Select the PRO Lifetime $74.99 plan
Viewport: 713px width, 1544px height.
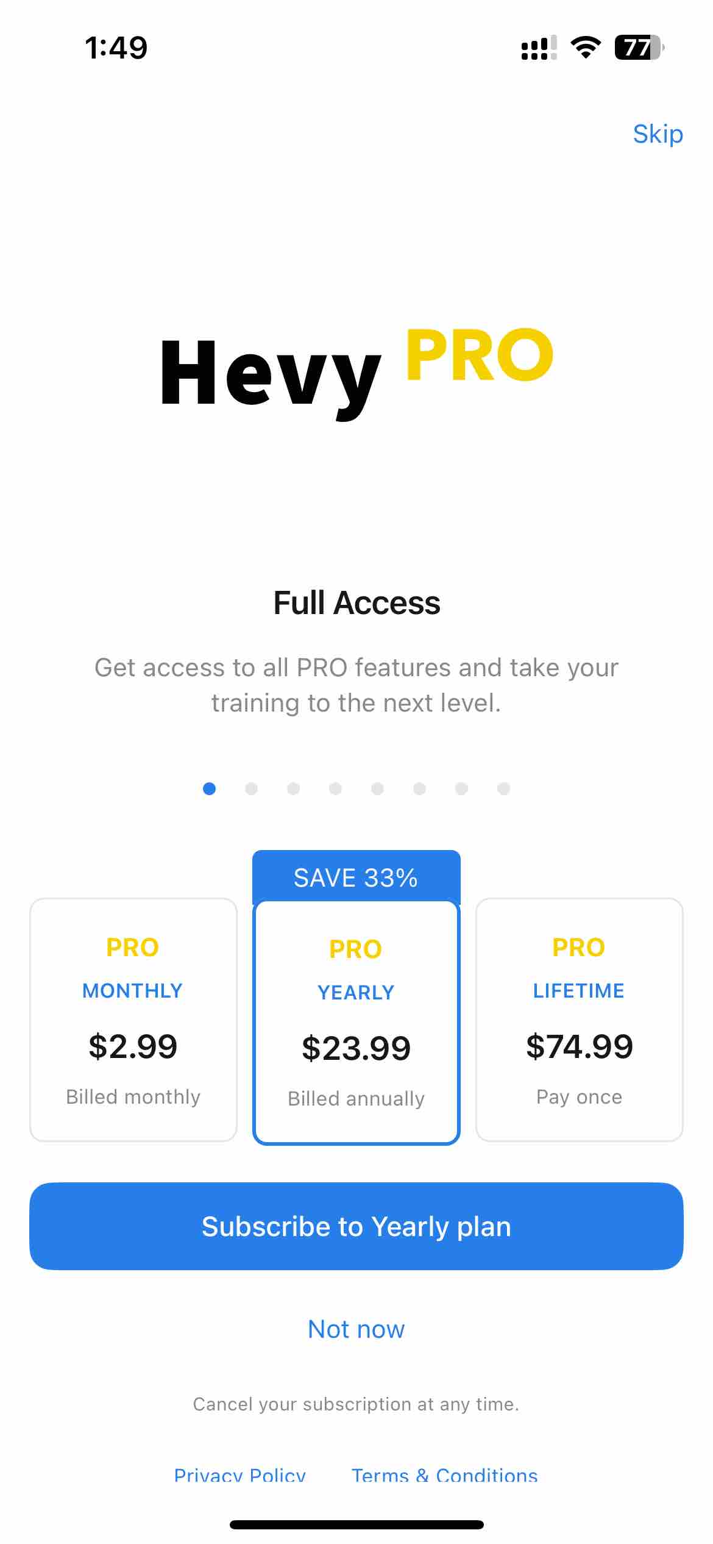point(580,1020)
